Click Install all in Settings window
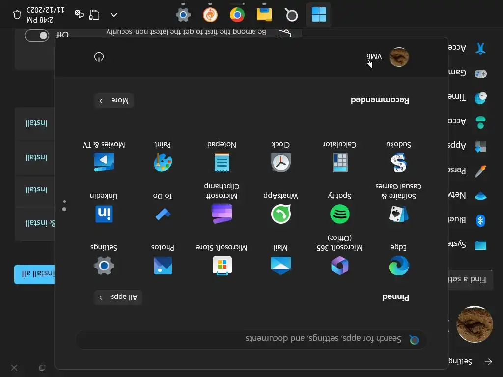 point(35,274)
